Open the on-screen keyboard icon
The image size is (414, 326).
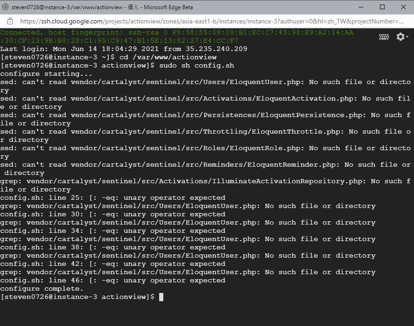coord(384,37)
